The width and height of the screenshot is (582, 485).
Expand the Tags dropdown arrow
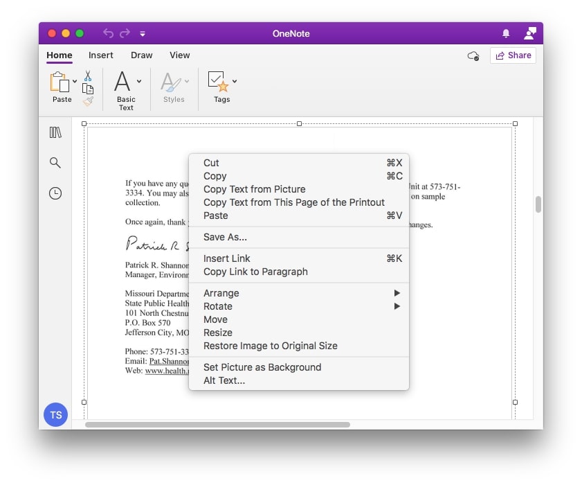[x=235, y=81]
